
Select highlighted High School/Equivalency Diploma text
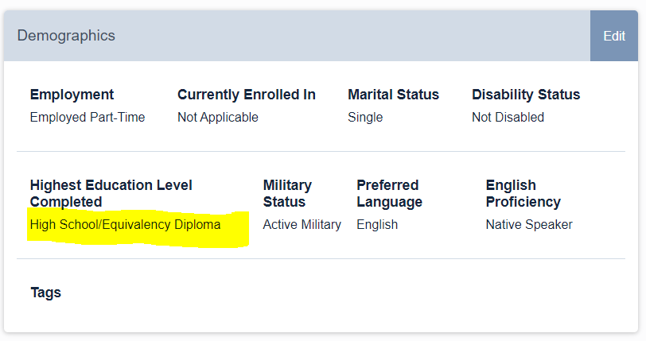[125, 225]
